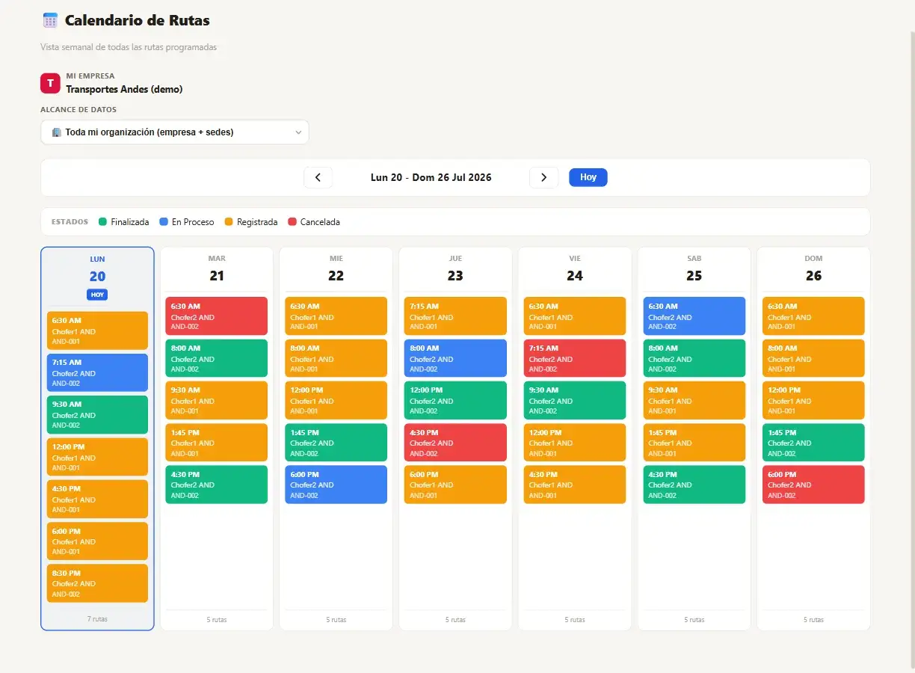The image size is (915, 673).
Task: Open Wednesday's blue 6:00 PM route
Action: click(x=336, y=485)
